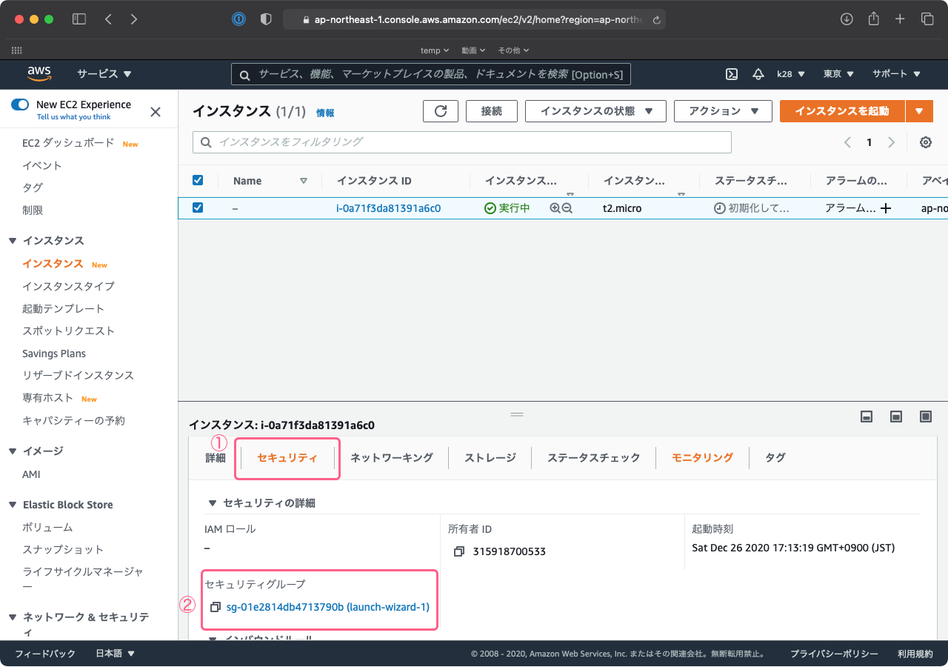This screenshot has height=667, width=948.
Task: Show Safari downloads
Action: coord(847,19)
